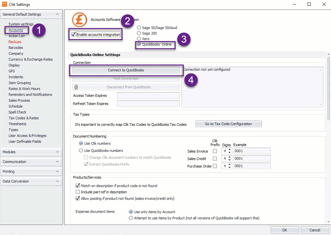This screenshot has width=331, height=235.
Task: Open Sales Process settings
Action: (x=19, y=100)
